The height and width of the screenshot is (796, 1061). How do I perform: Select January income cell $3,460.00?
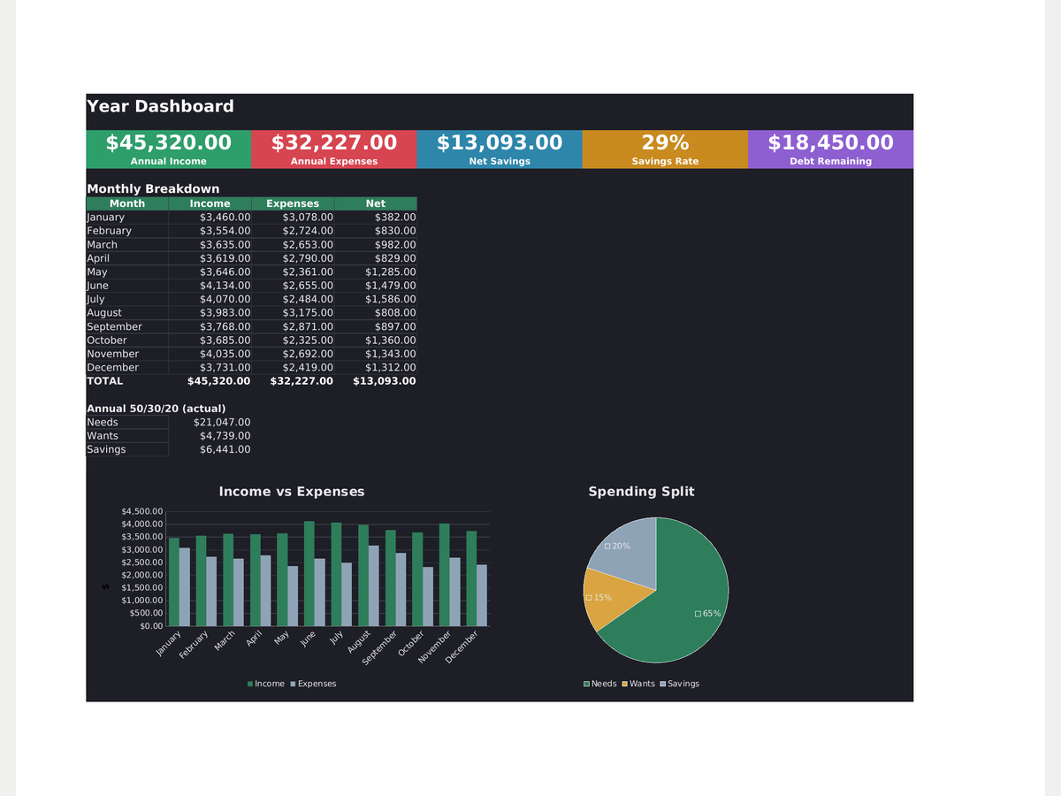[x=210, y=218]
